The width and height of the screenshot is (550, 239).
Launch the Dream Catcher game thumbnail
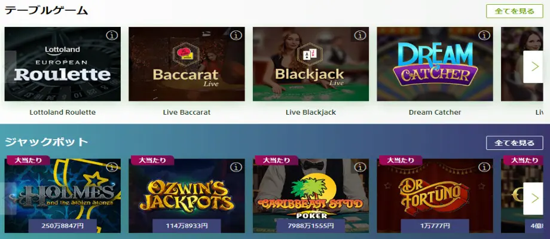[x=435, y=64]
